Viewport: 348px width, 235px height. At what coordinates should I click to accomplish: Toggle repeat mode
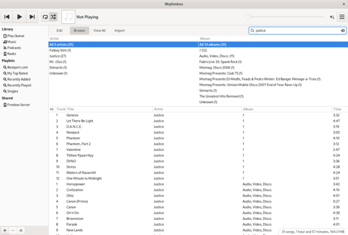[x=45, y=17]
